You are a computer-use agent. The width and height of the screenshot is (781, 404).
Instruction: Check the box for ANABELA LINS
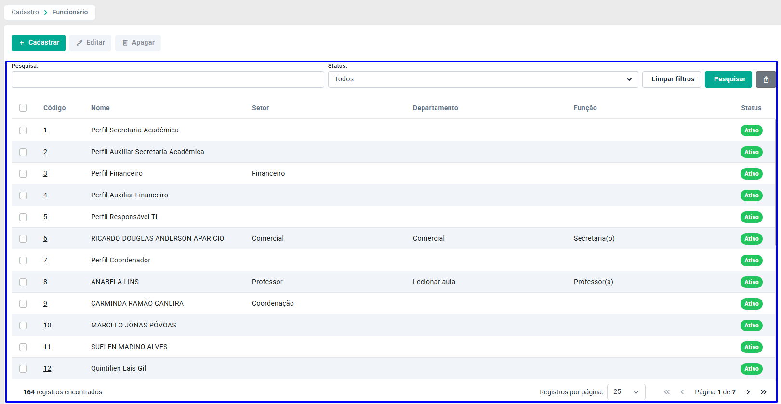pos(23,282)
